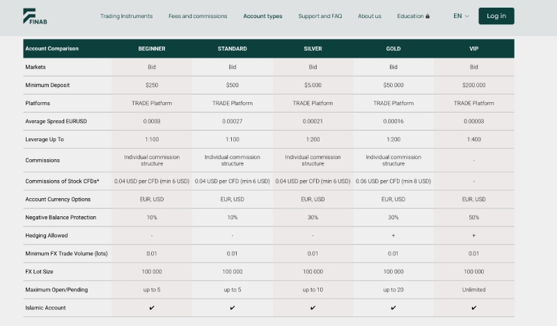
Task: Select Account types nav item
Action: pos(262,16)
